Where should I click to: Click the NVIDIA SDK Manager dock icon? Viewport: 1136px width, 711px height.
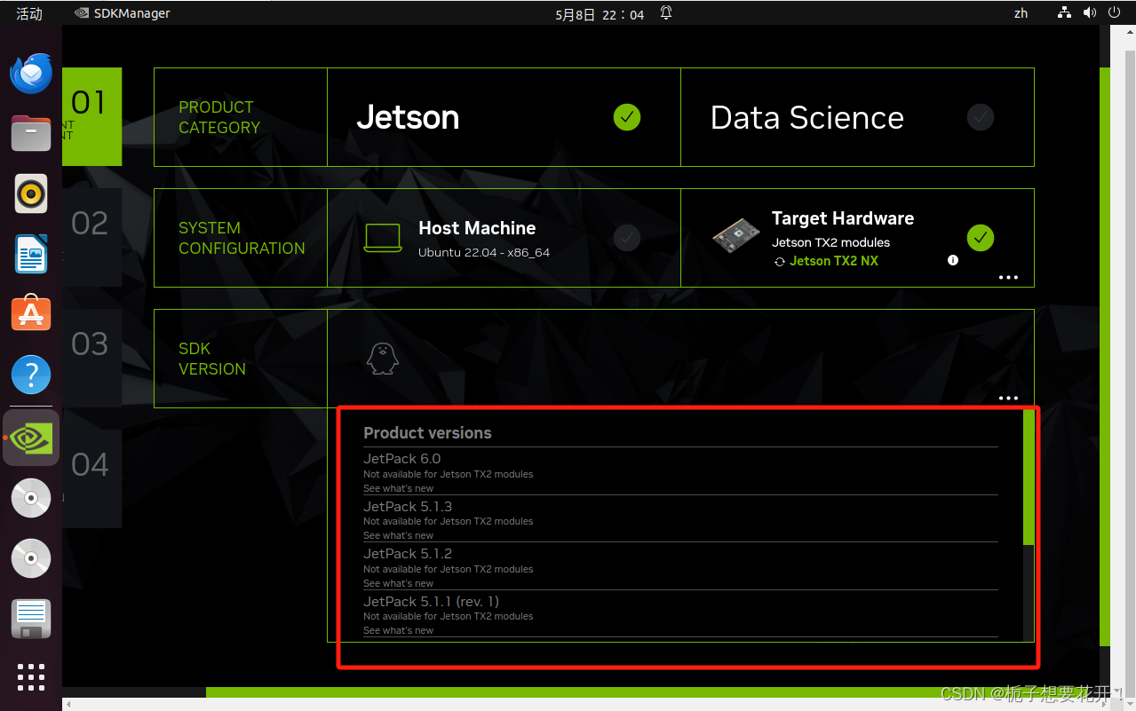coord(31,438)
